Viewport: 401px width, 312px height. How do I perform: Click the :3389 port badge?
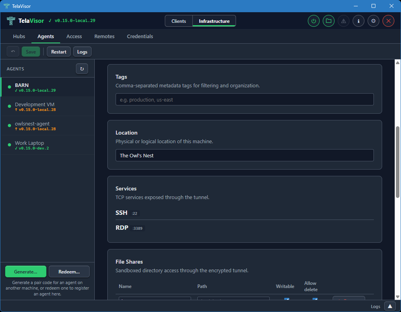[x=137, y=228]
